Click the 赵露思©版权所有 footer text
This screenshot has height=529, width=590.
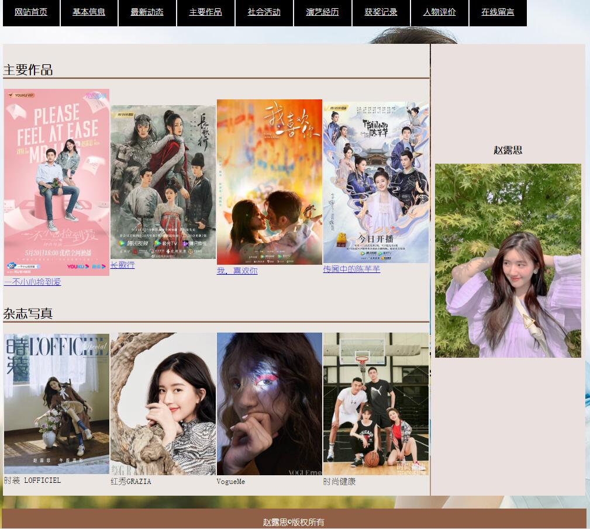[294, 522]
